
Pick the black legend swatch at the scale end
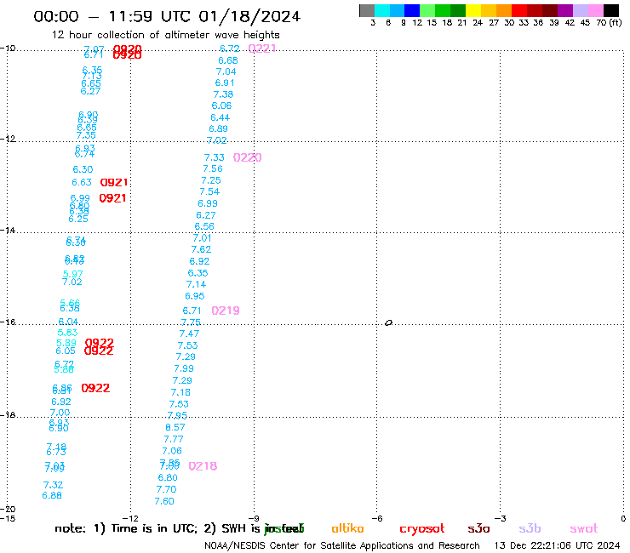610,10
